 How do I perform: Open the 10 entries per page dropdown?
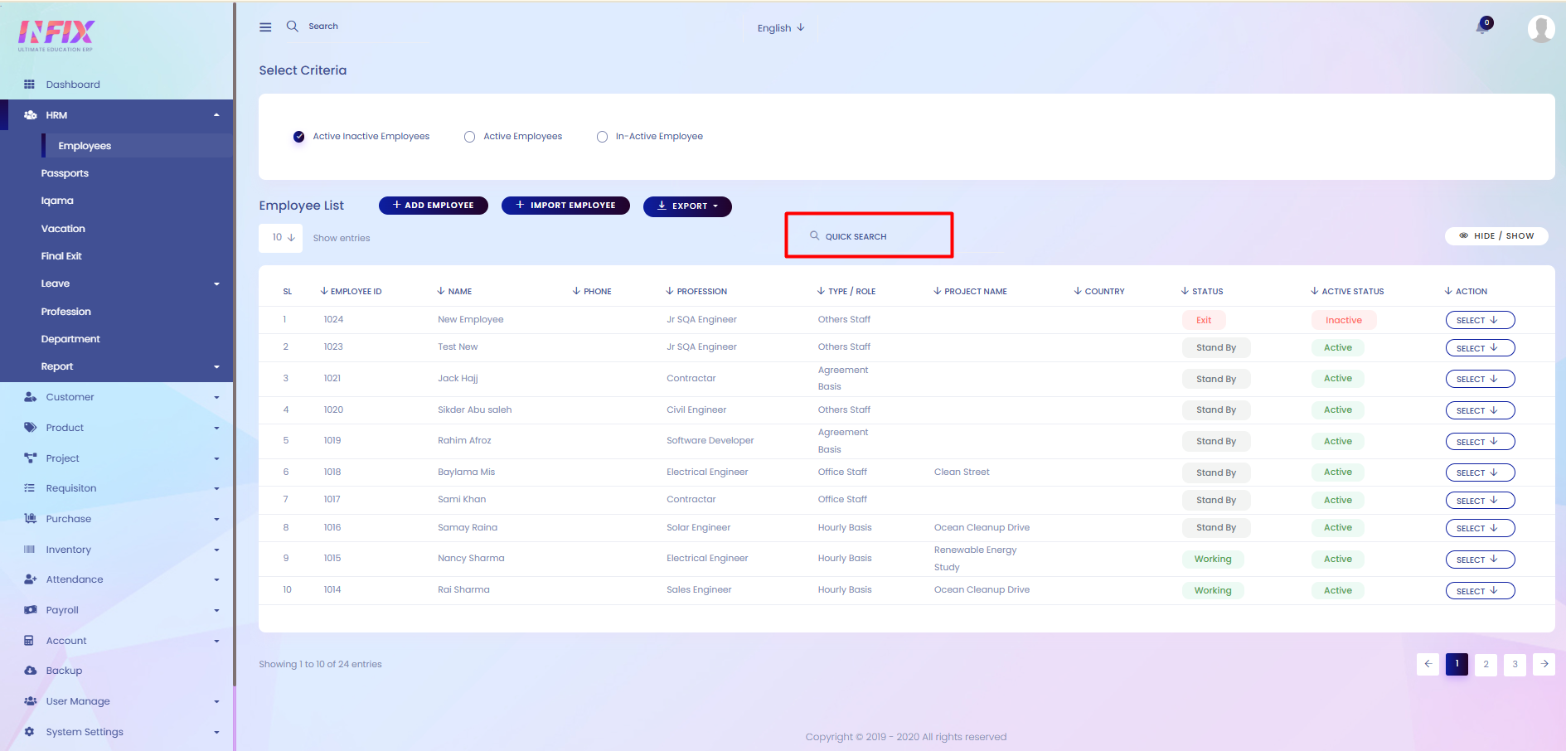282,238
